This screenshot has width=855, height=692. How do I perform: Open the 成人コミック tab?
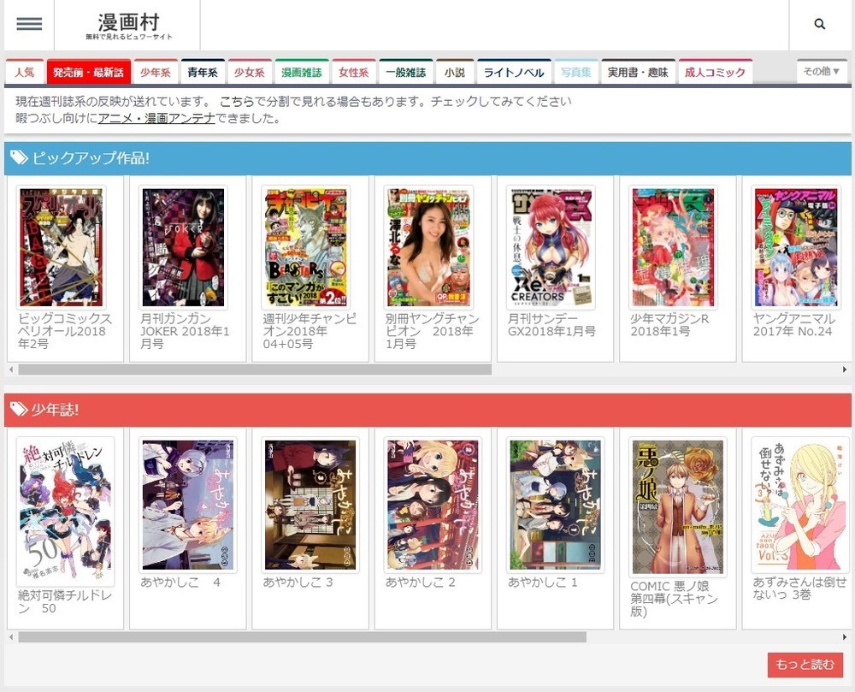tap(715, 72)
